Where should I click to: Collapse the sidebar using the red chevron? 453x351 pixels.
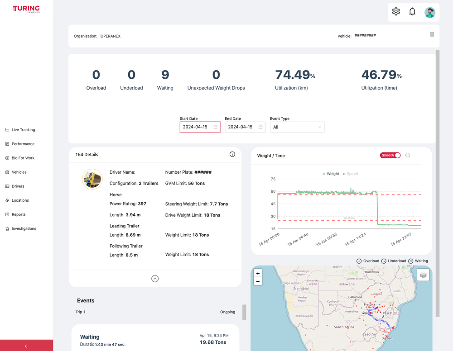click(x=26, y=345)
